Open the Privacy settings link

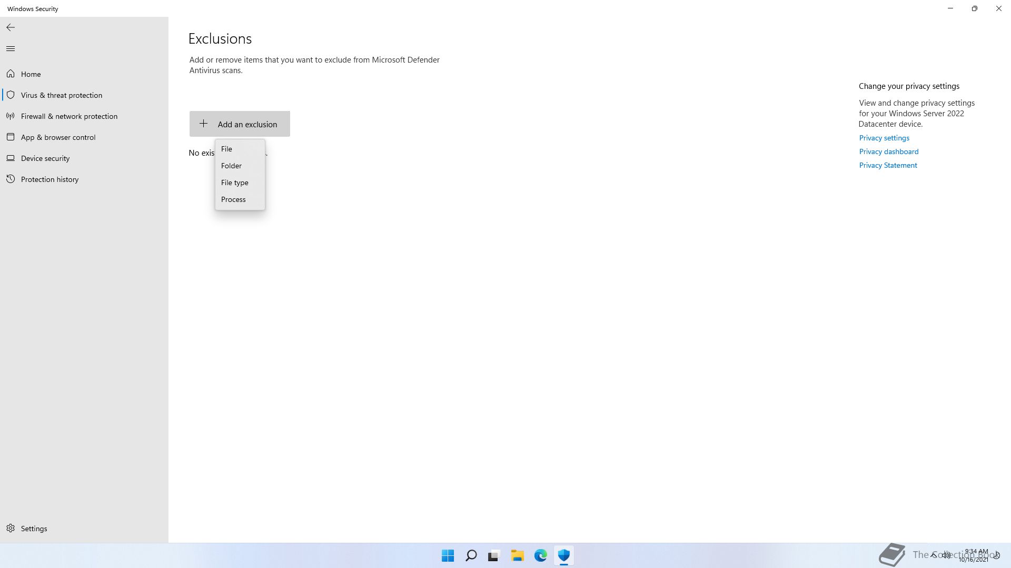tap(884, 138)
